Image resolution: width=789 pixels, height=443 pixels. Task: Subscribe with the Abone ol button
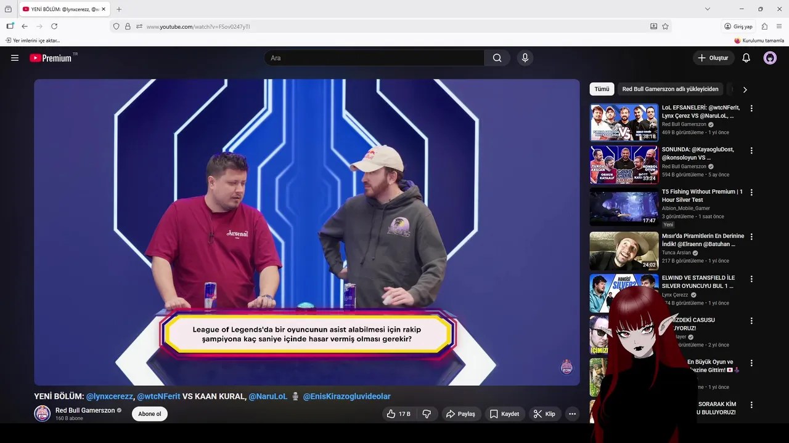(x=150, y=414)
